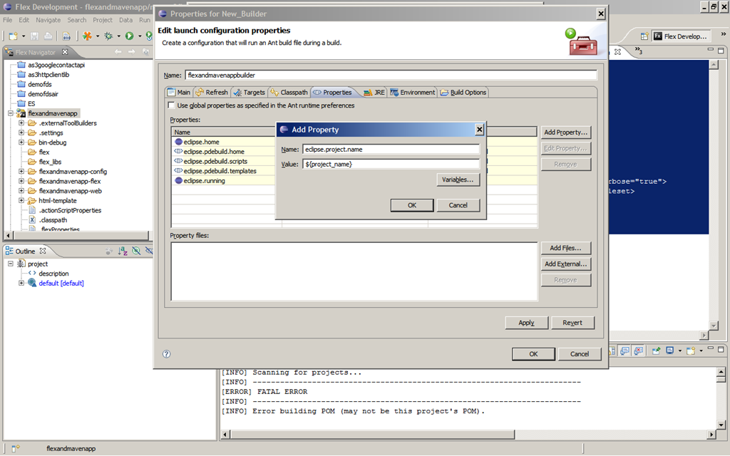The height and width of the screenshot is (456, 730).
Task: Close the Outline view tab
Action: [x=43, y=251]
